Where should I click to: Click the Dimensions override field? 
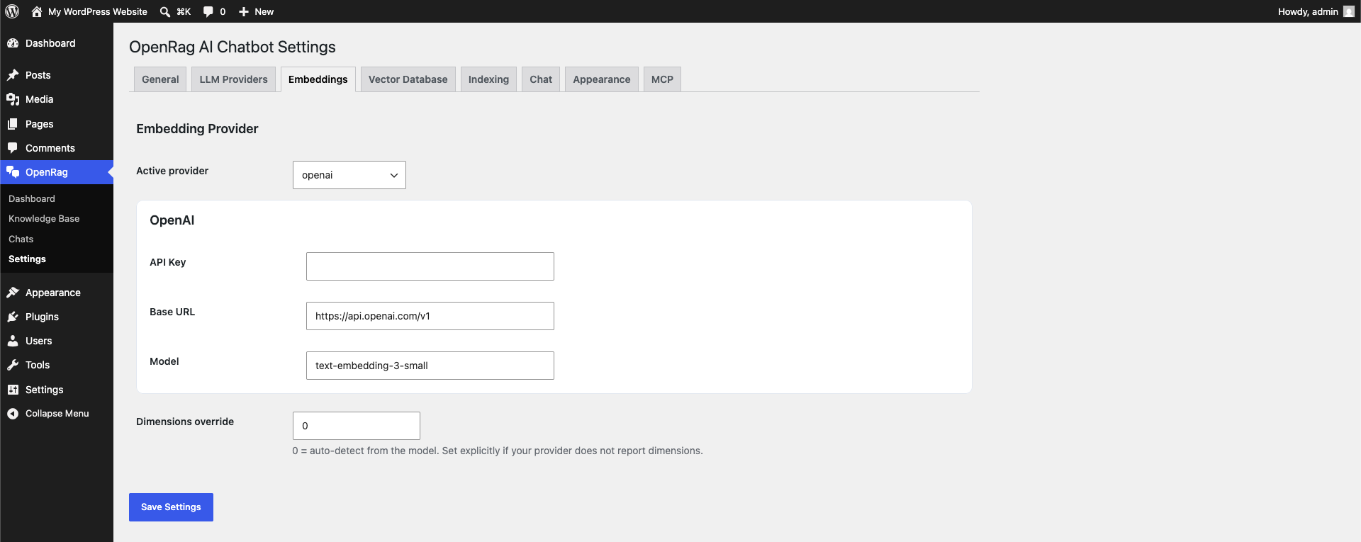[x=357, y=426]
